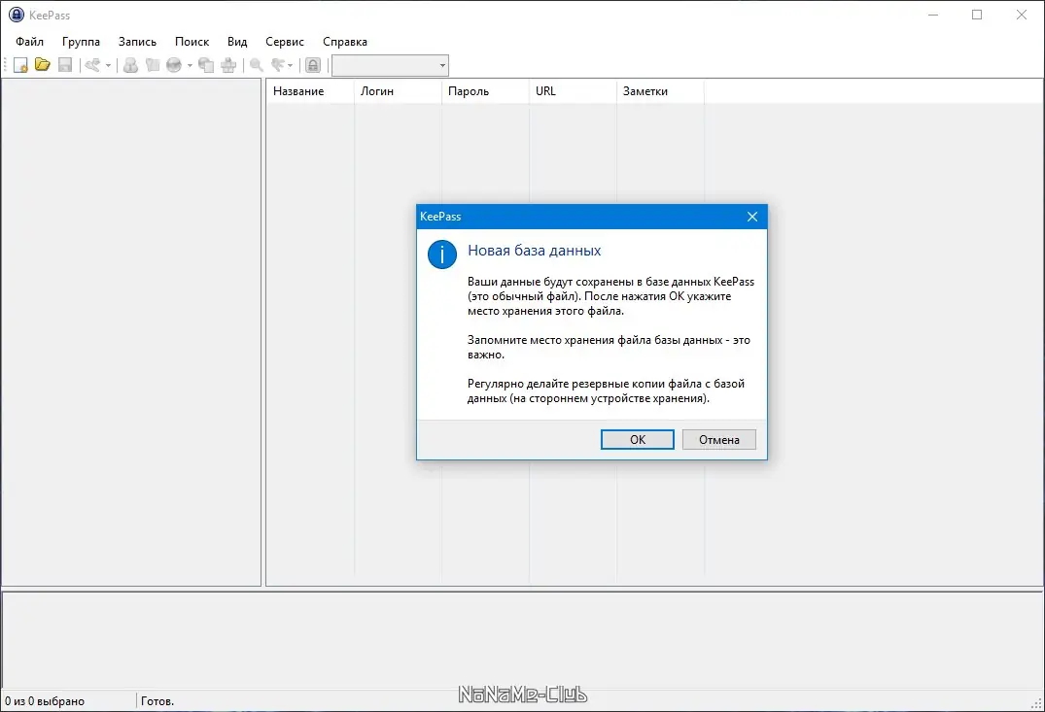Viewport: 1045px width, 712px height.
Task: Expand the Add Entry dropdown arrow
Action: pos(108,65)
